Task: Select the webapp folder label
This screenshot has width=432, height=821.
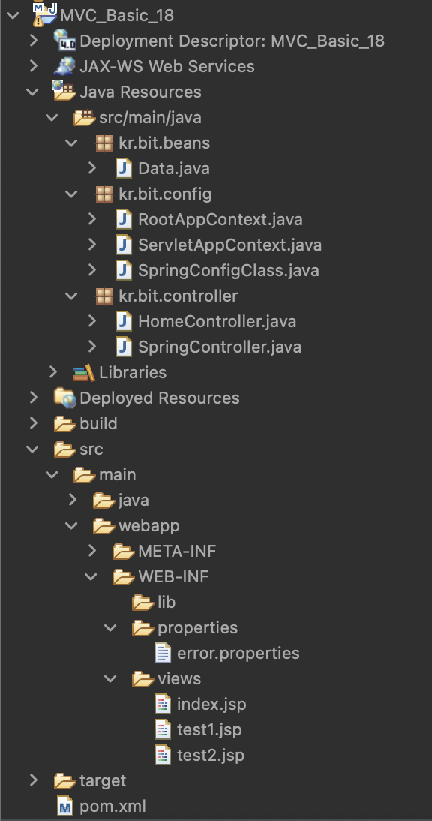Action: click(x=149, y=525)
